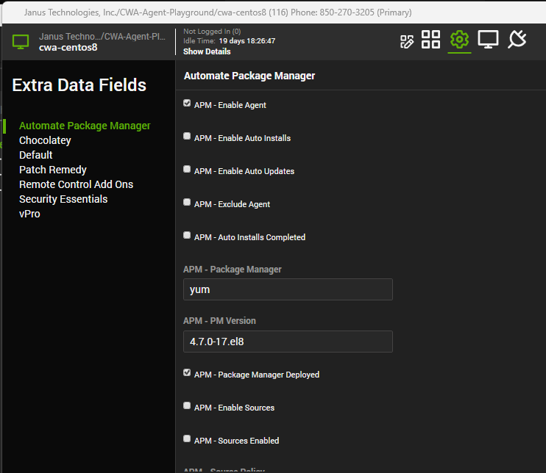Enable the APM - Enable Sources checkbox

click(187, 406)
